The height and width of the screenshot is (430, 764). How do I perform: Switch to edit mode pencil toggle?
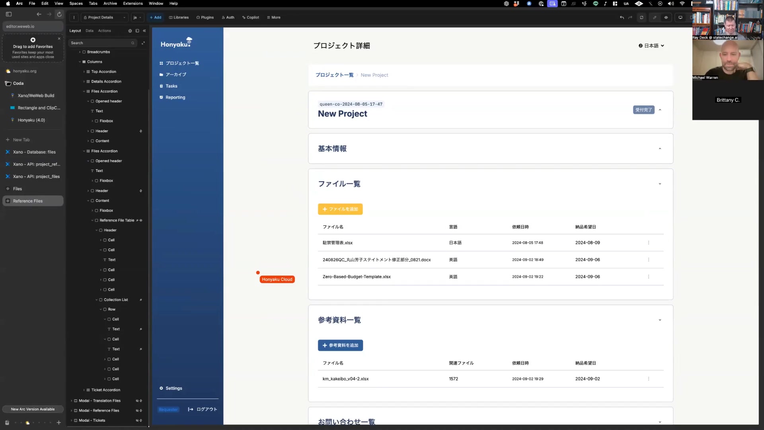tap(654, 18)
